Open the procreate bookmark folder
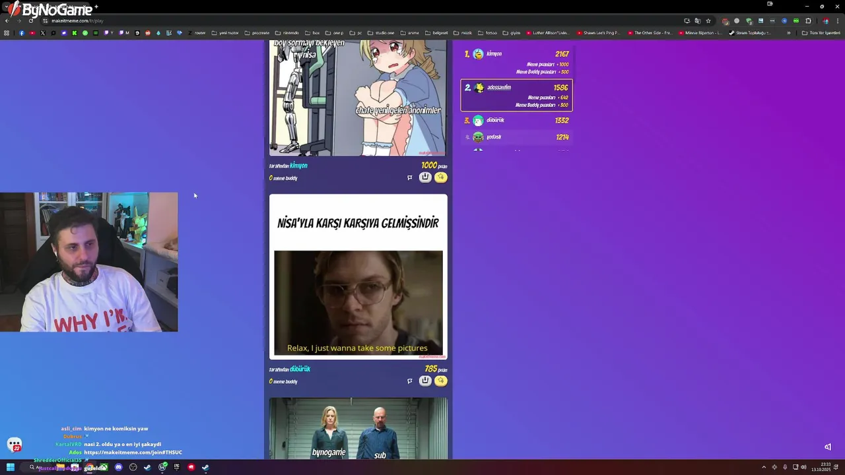 point(257,33)
